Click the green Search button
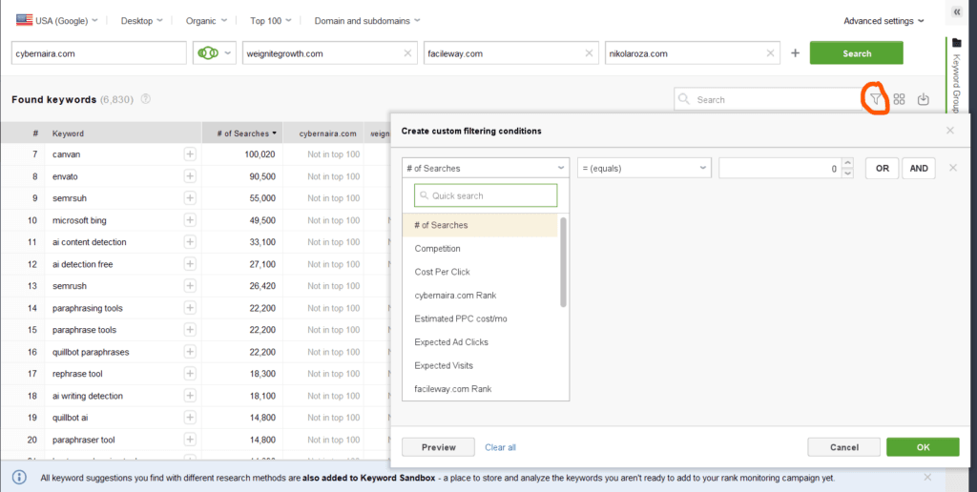 click(856, 53)
